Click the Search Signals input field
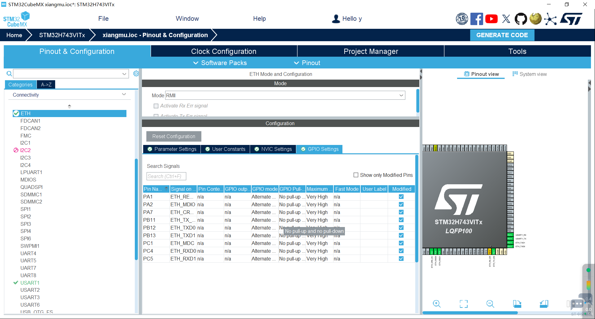This screenshot has width=595, height=319. tap(166, 176)
